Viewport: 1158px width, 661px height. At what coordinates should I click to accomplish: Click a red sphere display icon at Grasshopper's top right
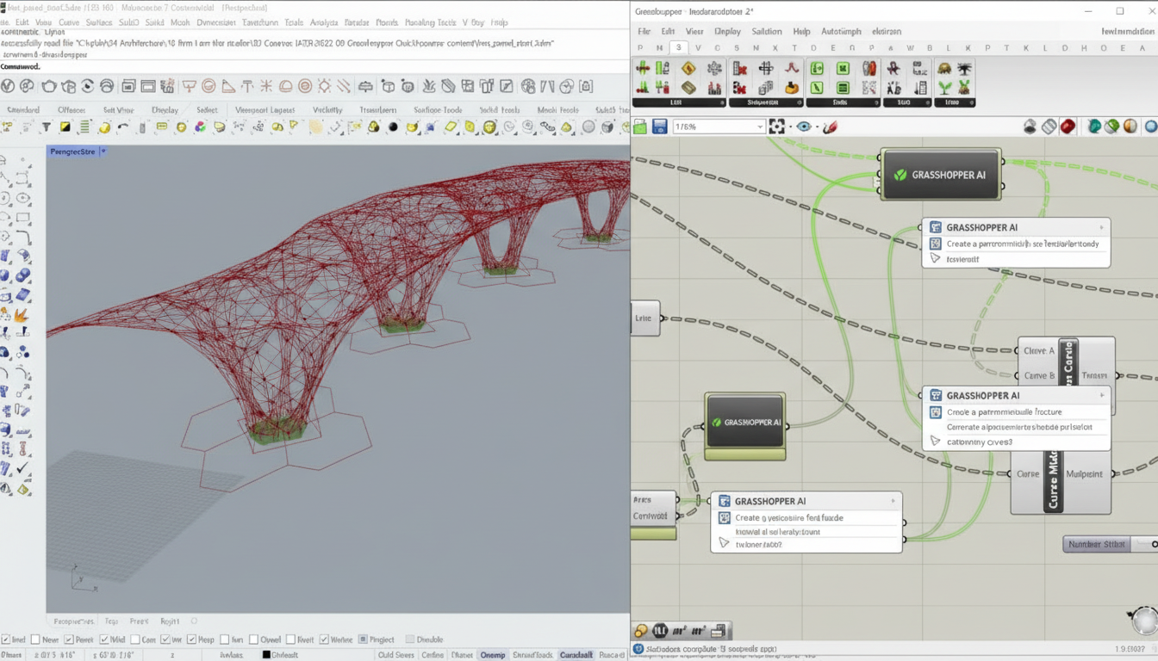(1068, 127)
